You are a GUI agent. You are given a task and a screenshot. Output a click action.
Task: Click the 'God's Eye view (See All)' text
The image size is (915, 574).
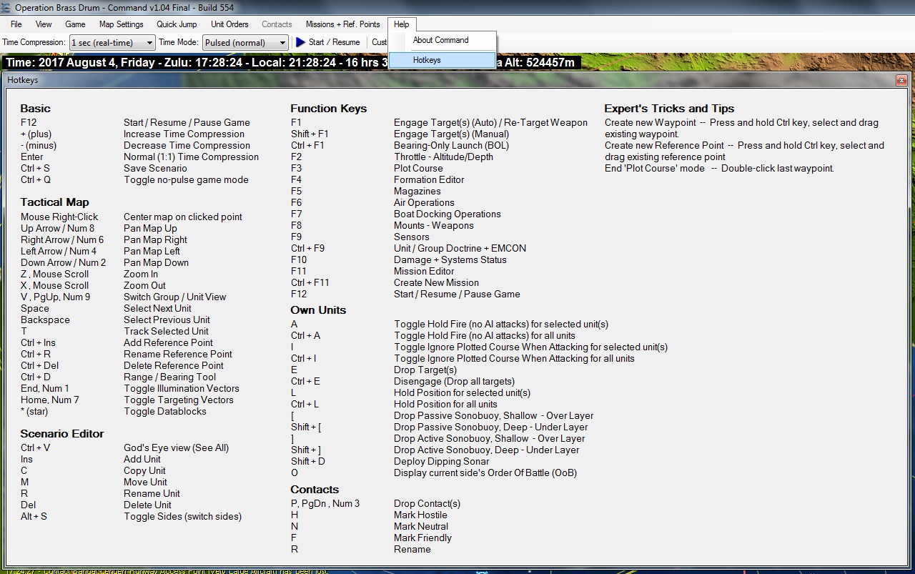[176, 447]
